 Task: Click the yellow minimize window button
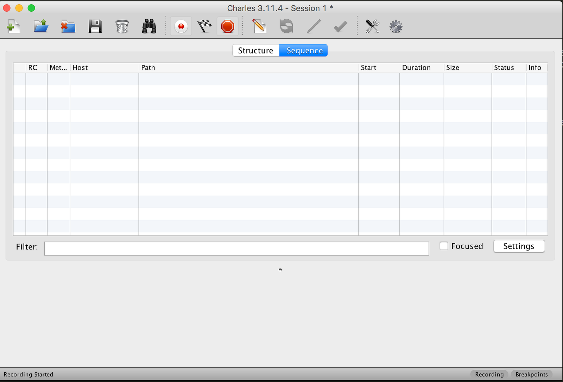tap(19, 8)
